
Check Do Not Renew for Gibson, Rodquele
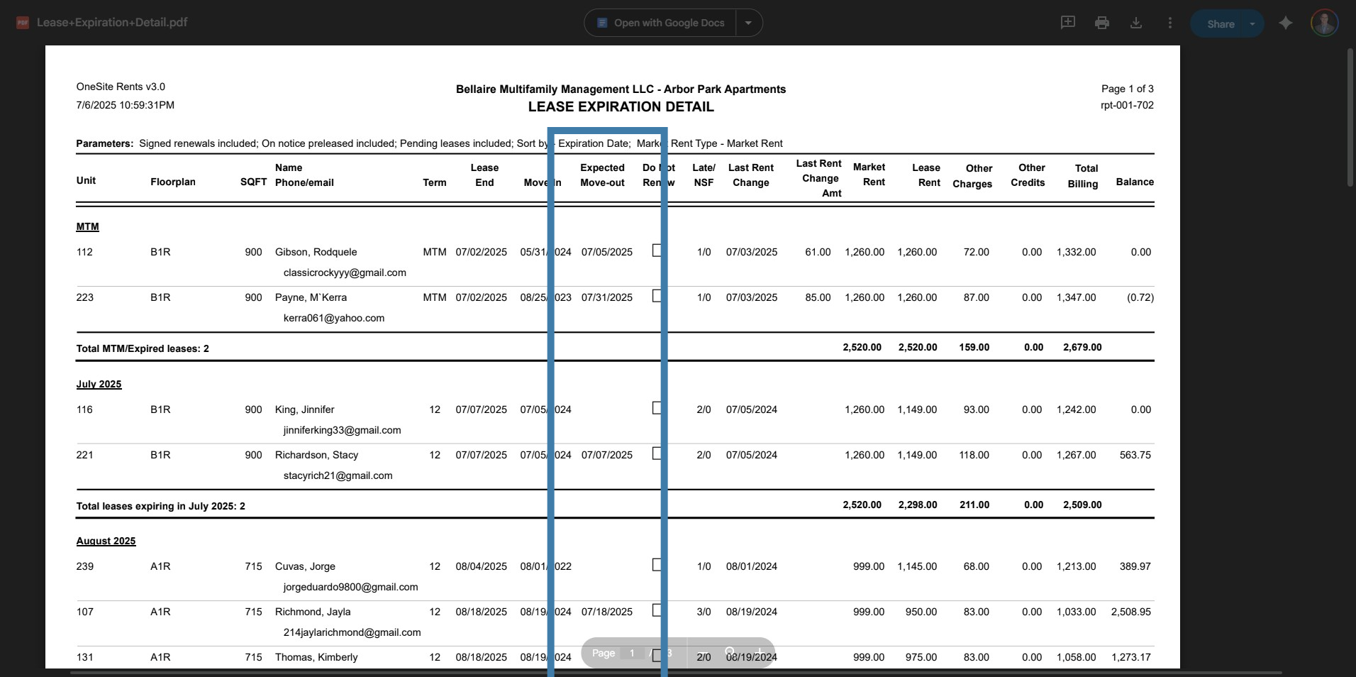(656, 251)
